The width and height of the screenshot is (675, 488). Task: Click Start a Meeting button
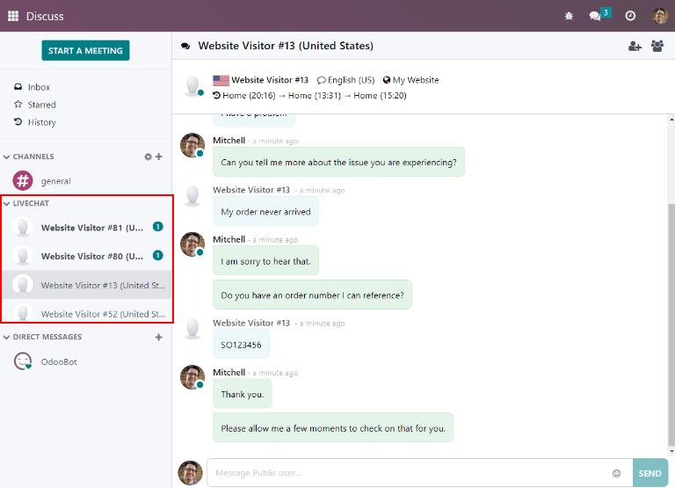coord(85,51)
